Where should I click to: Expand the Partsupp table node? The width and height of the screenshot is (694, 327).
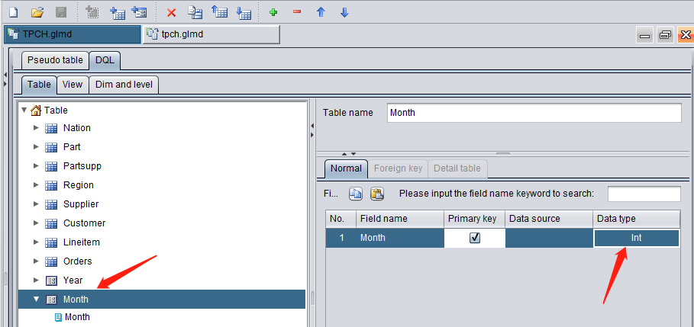click(x=37, y=165)
